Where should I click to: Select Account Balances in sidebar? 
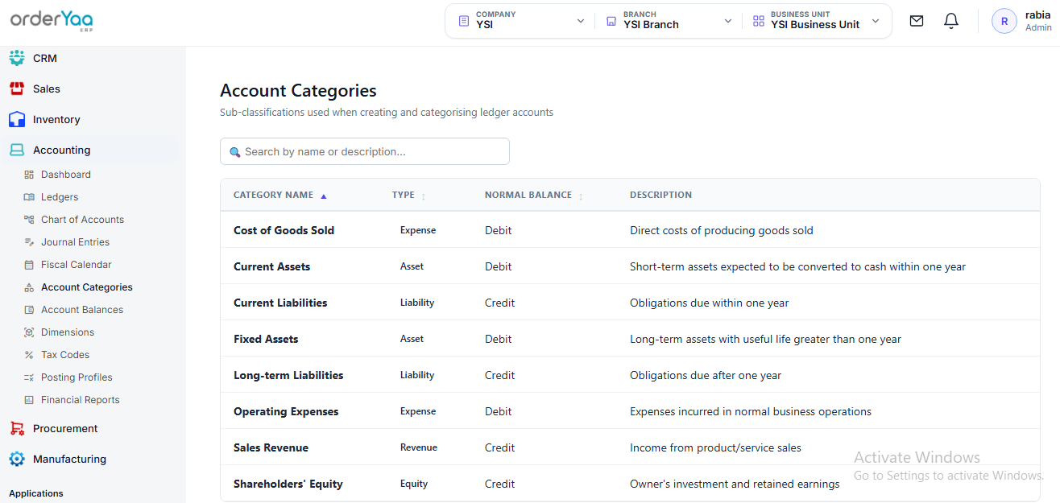pyautogui.click(x=82, y=310)
